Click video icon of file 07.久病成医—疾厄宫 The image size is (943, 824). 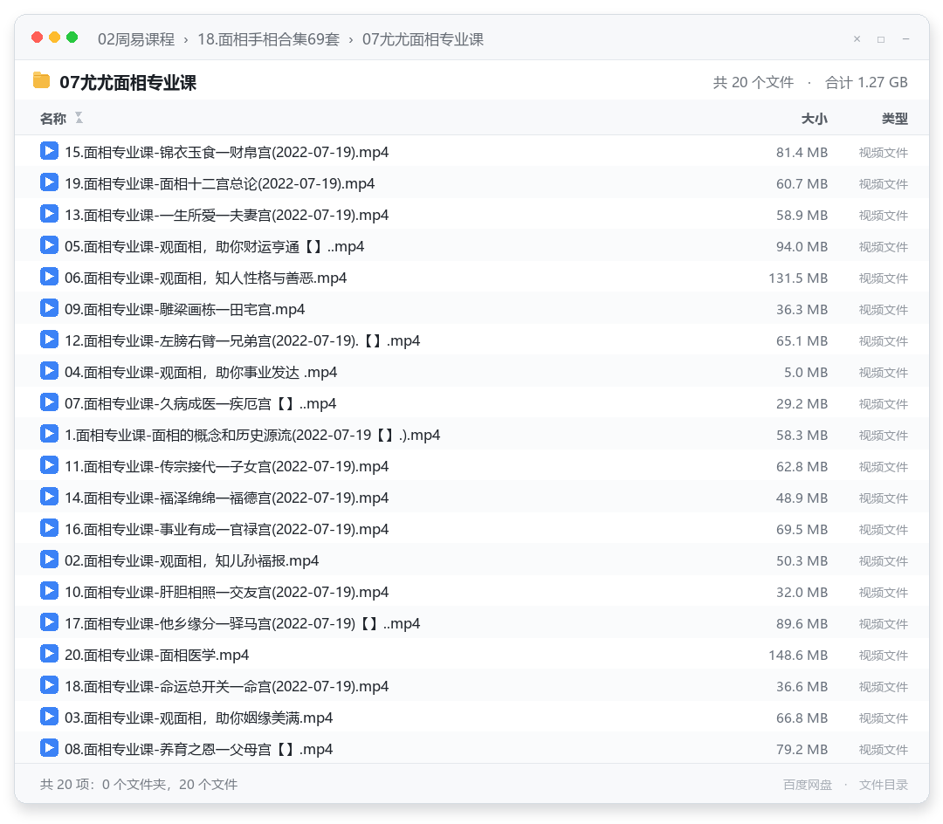click(49, 402)
